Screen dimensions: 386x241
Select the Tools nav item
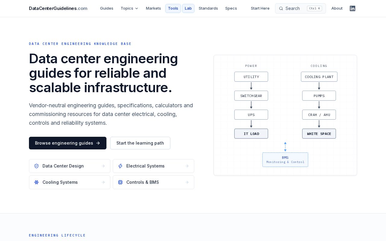pos(173,8)
